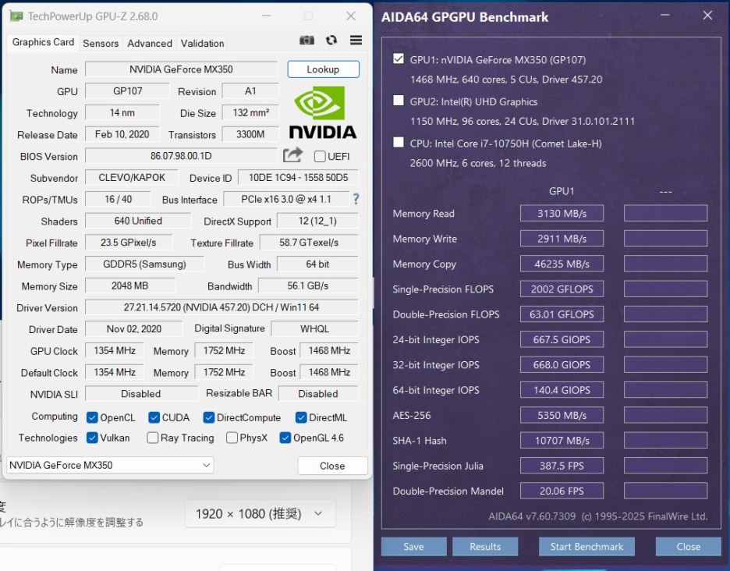Switch to the Sensors tab
This screenshot has width=730, height=571.
[101, 44]
